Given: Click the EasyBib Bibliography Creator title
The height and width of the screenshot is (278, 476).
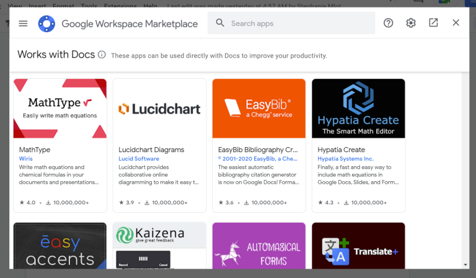Looking at the screenshot, I should (258, 150).
